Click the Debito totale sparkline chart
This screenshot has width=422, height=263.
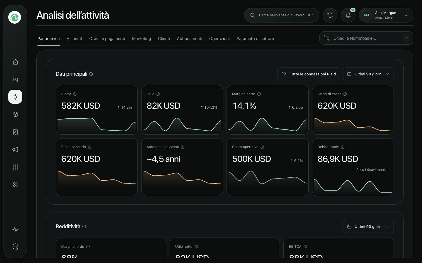(353, 186)
